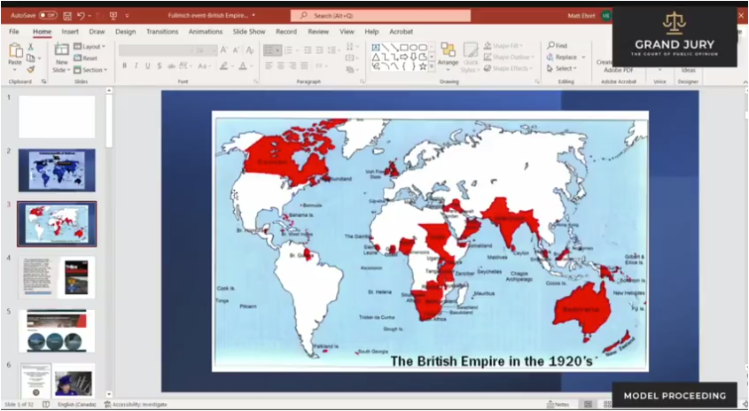
Task: Switch to the Transitions tab
Action: click(x=162, y=32)
